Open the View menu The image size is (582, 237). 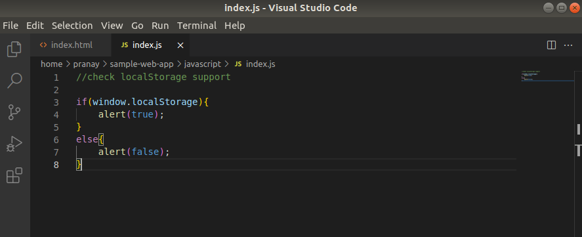[x=112, y=26]
